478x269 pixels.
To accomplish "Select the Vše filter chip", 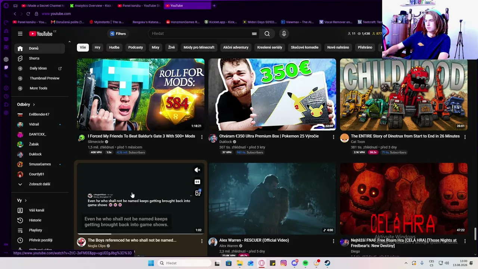I will click(83, 47).
